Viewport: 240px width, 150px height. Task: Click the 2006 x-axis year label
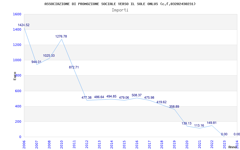click(24, 144)
